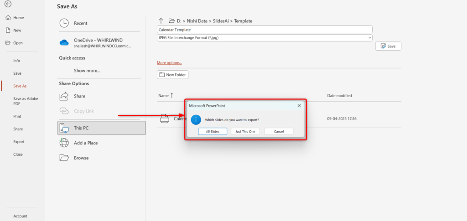
Task: Select the Recent clock icon
Action: coord(64,23)
